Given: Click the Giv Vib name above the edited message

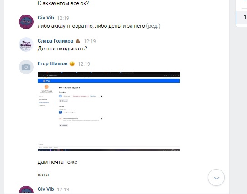Looking at the screenshot, I should 45,18.
